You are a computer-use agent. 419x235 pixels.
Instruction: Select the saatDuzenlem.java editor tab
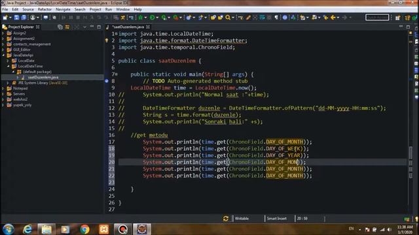(x=128, y=27)
